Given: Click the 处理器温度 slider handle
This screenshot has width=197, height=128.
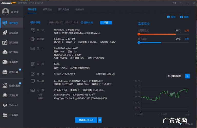Looking at the screenshot, I should point(139,34).
